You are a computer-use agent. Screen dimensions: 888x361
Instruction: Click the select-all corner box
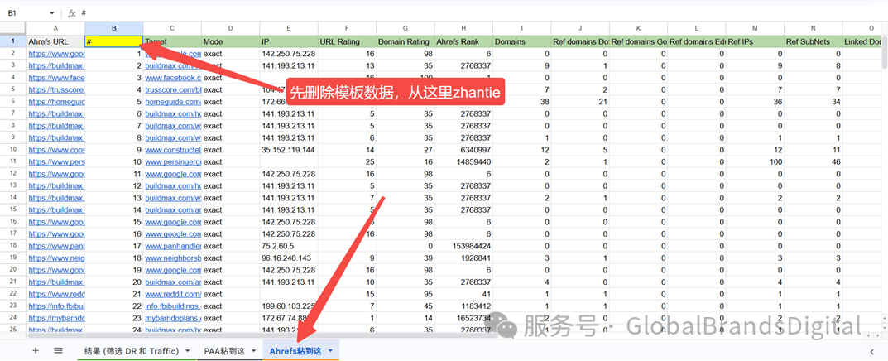click(x=13, y=28)
